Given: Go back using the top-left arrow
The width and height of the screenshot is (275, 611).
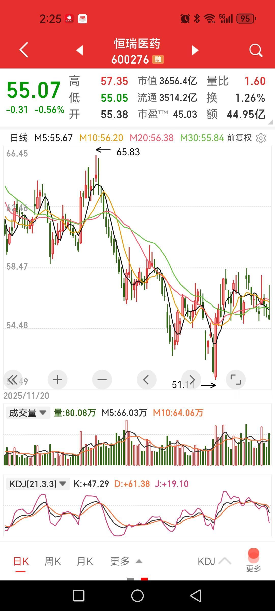Looking at the screenshot, I should (24, 50).
